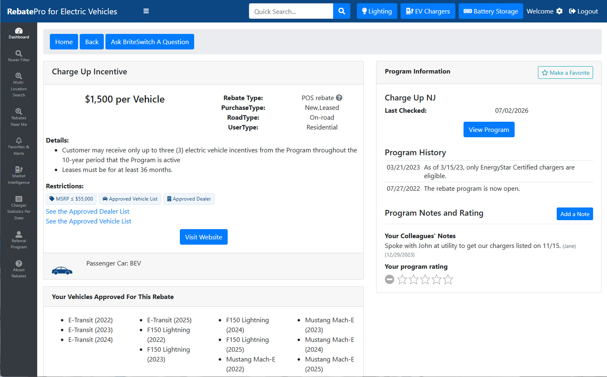This screenshot has width=607, height=377.
Task: Click Mustang Mach-E (2022) list entry
Action: coord(251,364)
